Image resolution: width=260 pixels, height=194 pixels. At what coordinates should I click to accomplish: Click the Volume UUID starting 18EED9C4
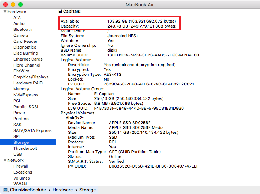click(x=153, y=55)
